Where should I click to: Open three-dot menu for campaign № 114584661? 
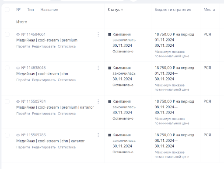(98, 34)
